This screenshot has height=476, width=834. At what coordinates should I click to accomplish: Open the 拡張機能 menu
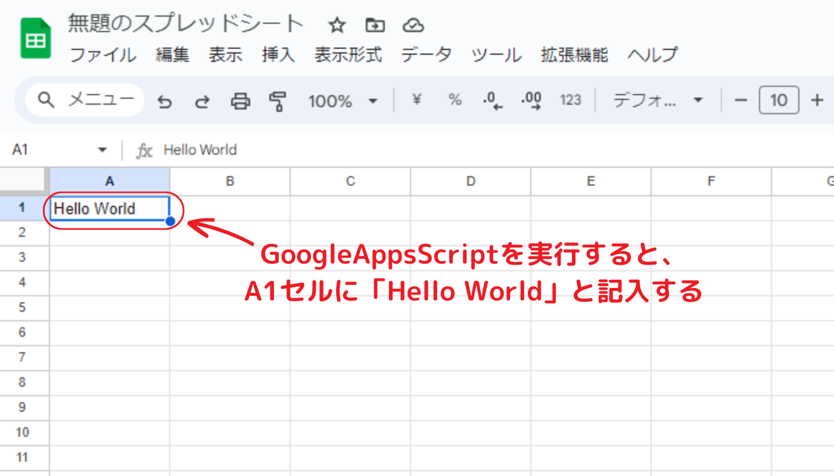(574, 55)
